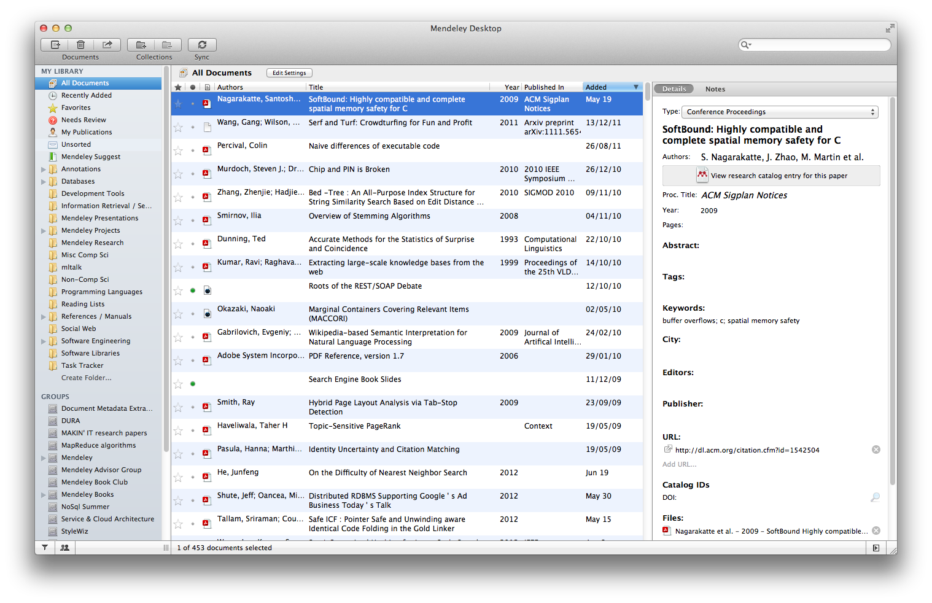Open the filter icon in bottom bar

tap(45, 548)
